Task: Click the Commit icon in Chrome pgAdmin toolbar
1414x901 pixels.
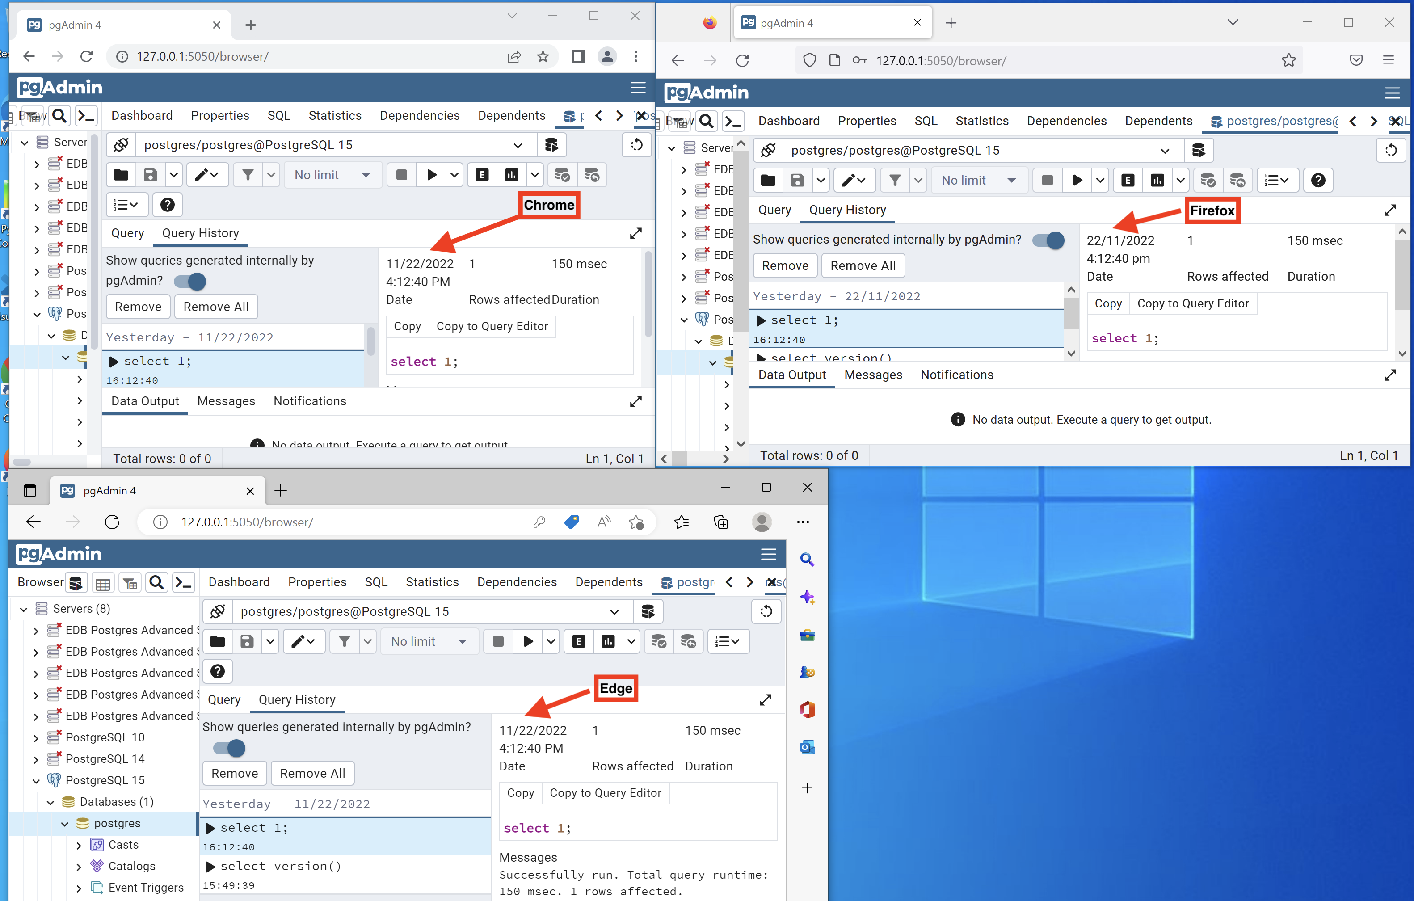Action: click(x=562, y=175)
